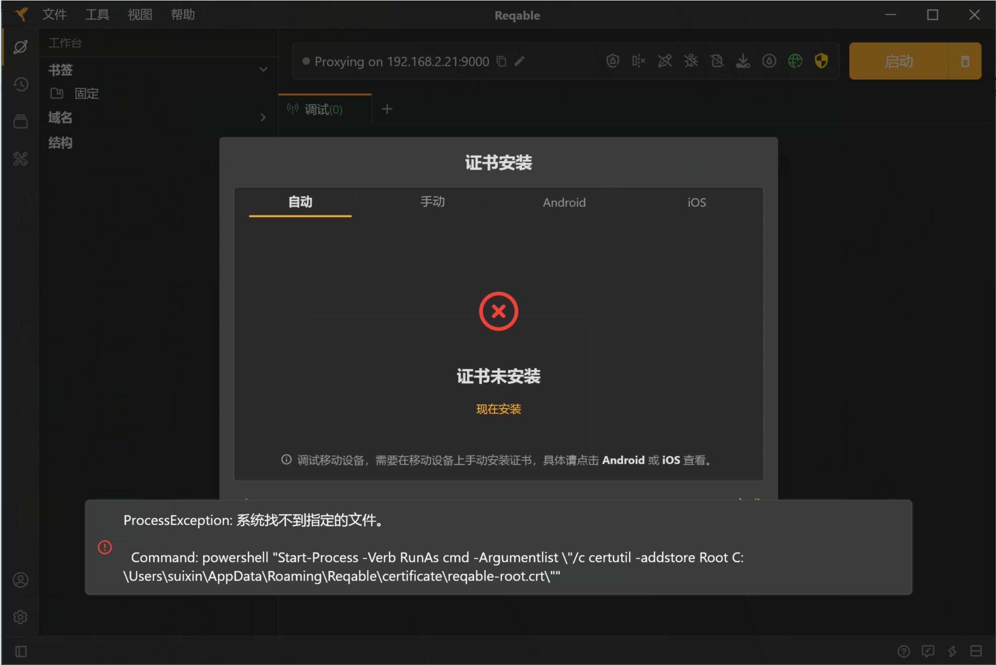Image resolution: width=996 pixels, height=665 pixels.
Task: Click 现在安装 to install certificate
Action: pos(498,409)
